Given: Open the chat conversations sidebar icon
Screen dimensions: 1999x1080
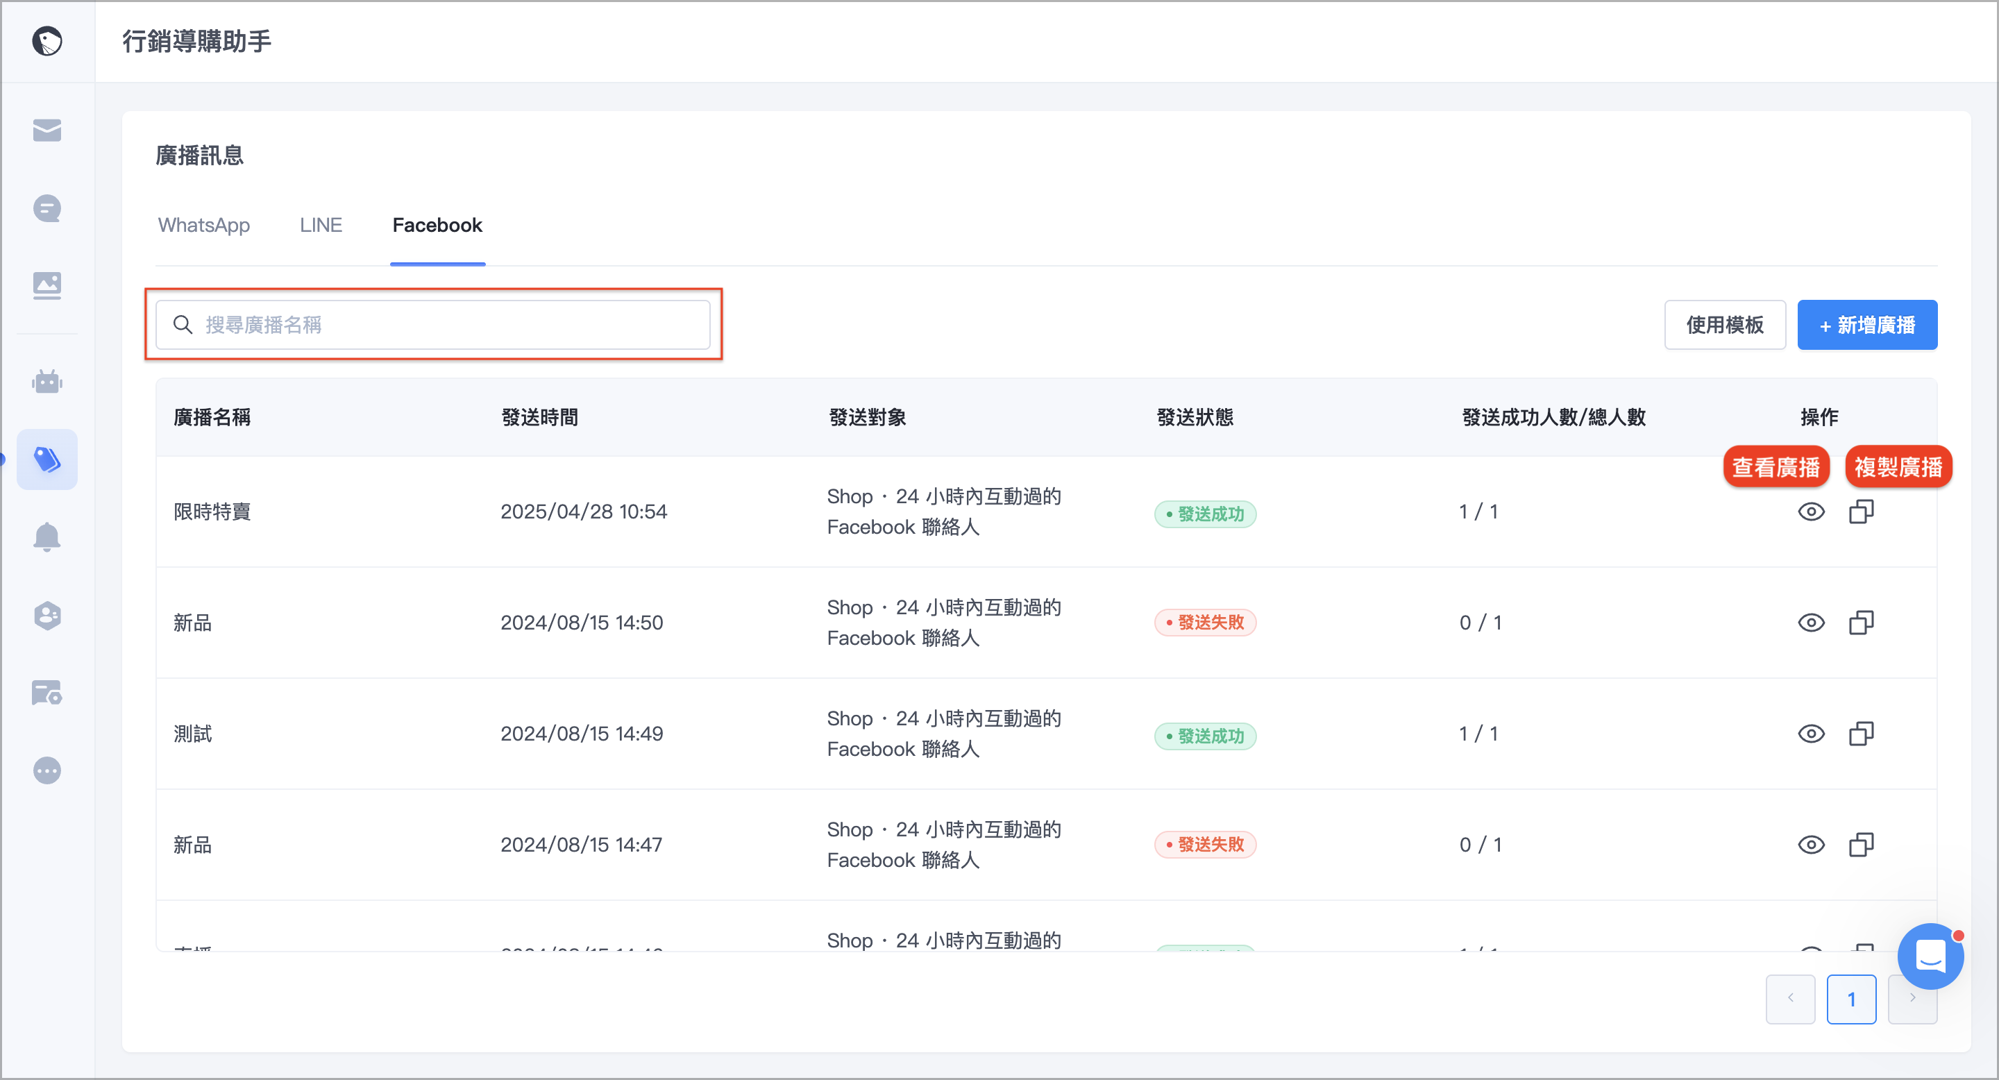Looking at the screenshot, I should pyautogui.click(x=47, y=208).
